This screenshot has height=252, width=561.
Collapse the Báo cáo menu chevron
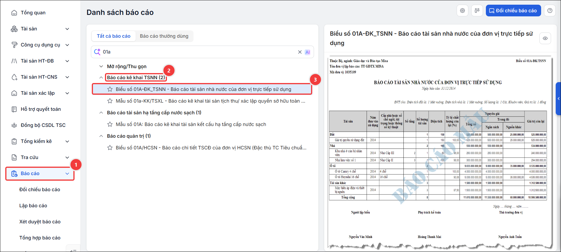[x=67, y=174]
